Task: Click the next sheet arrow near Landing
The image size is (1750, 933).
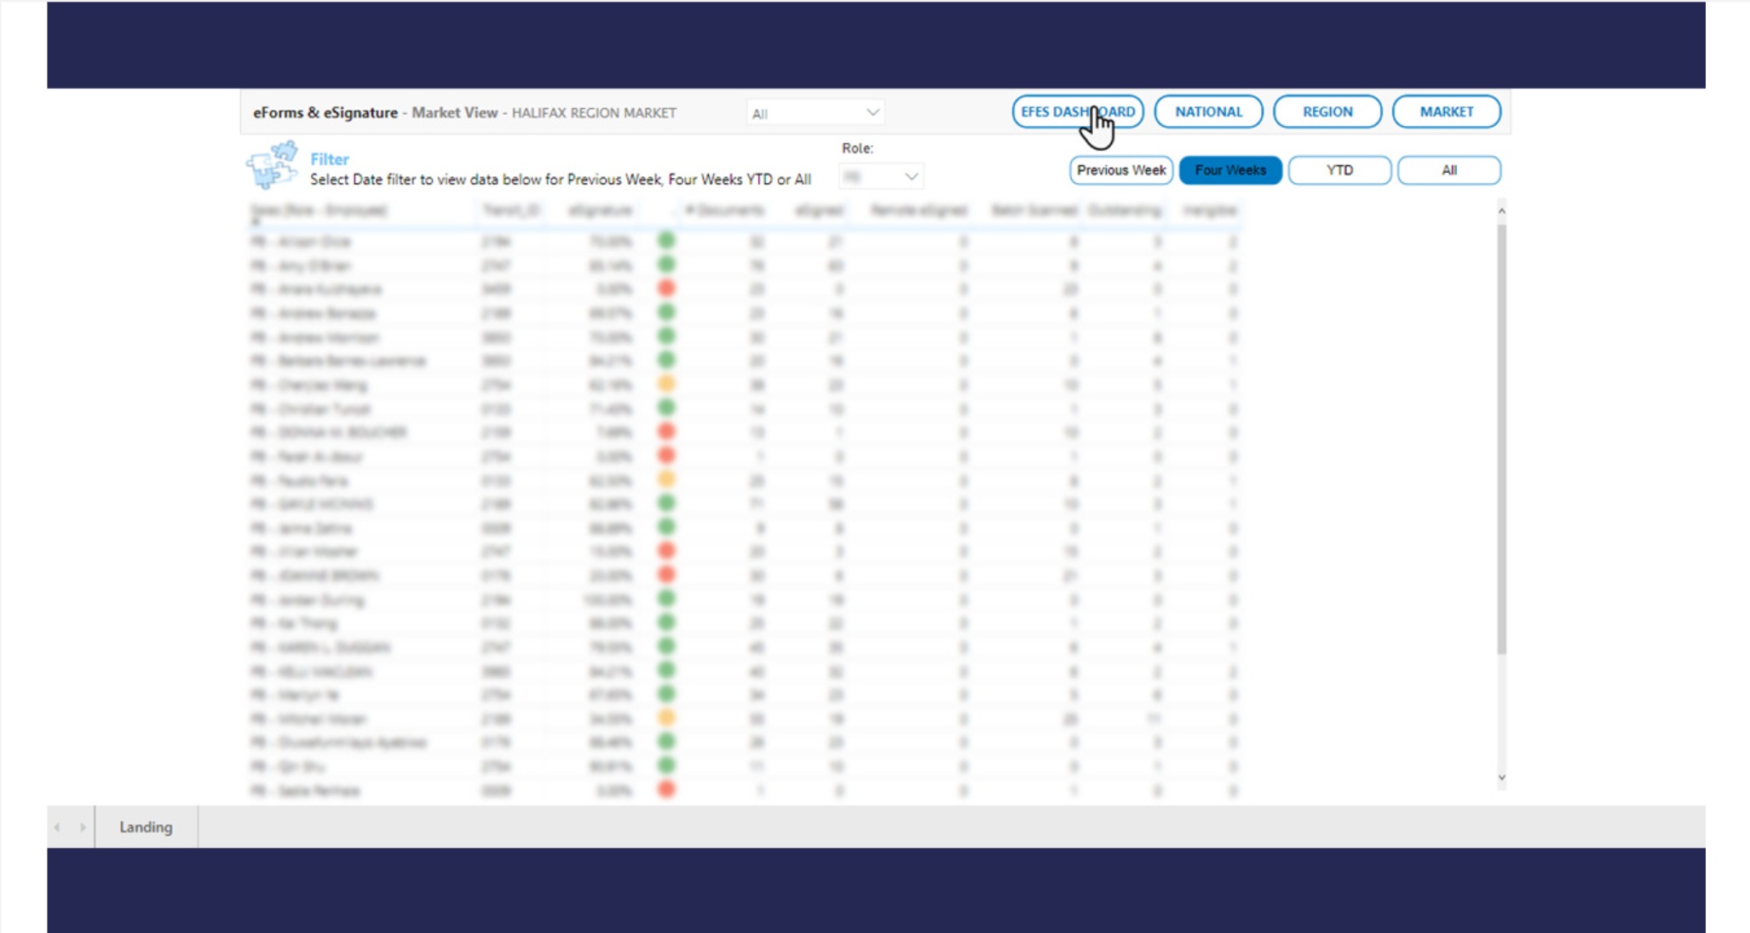Action: pyautogui.click(x=83, y=827)
